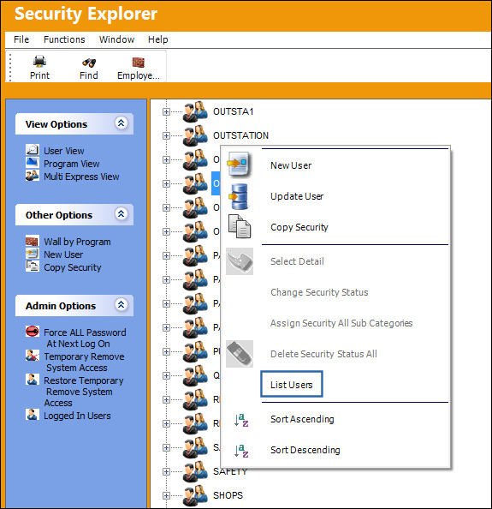The width and height of the screenshot is (492, 509).
Task: Select the SHOPS tree label
Action: pyautogui.click(x=228, y=495)
